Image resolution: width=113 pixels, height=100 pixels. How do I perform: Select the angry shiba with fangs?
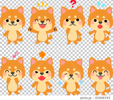(x=42, y=76)
